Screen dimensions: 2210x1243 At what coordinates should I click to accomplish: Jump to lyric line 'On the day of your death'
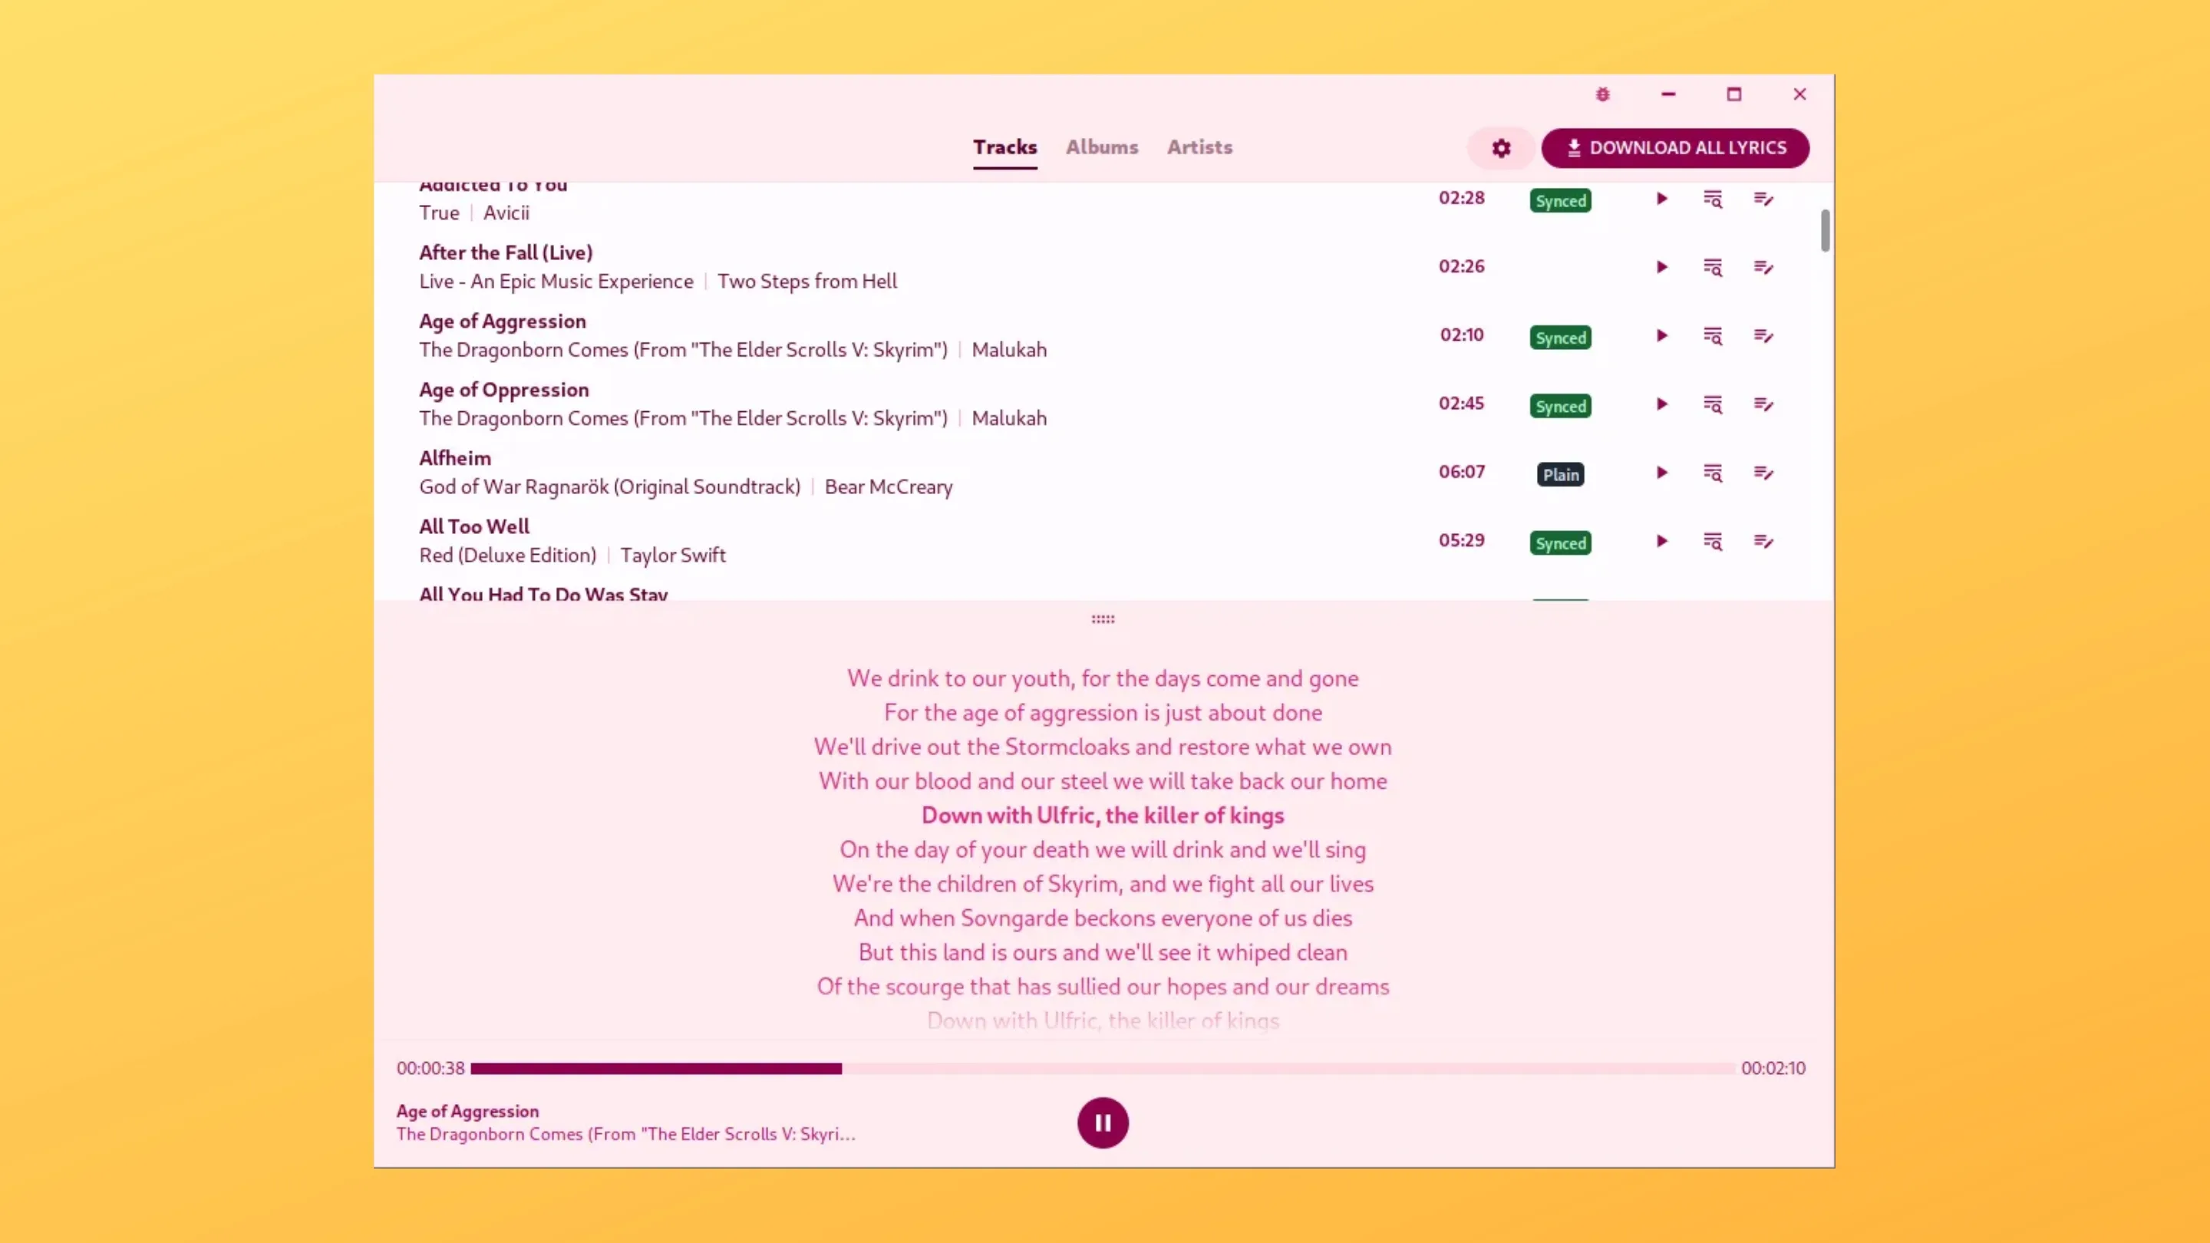(x=1103, y=850)
